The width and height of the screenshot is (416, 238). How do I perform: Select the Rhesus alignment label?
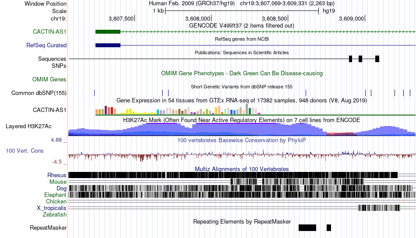[57, 175]
